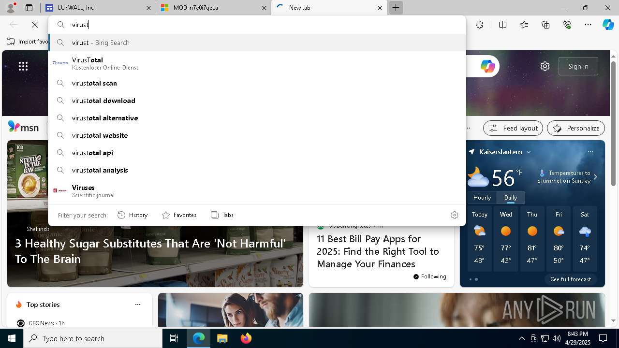Select Wed forecast day in weather card
619x348 pixels.
tap(506, 239)
